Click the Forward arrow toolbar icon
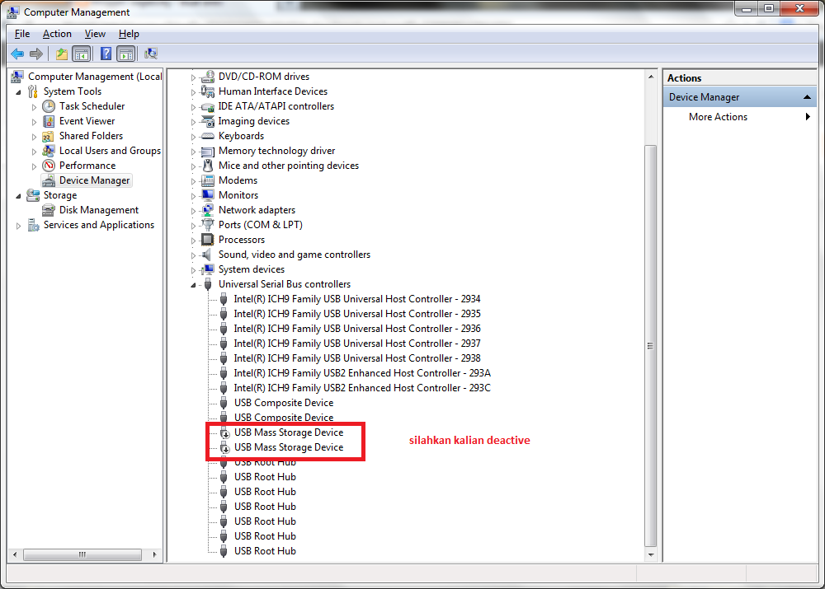 [x=36, y=54]
